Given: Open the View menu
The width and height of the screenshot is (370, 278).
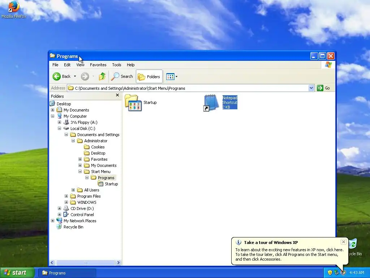Looking at the screenshot, I should (x=80, y=65).
